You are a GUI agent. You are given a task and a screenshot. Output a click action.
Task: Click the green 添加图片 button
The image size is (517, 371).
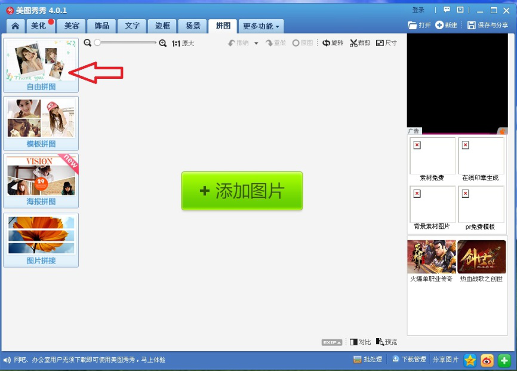click(x=242, y=191)
